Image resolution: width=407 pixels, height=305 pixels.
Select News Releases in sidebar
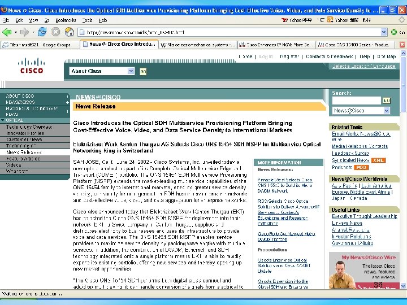point(24,152)
